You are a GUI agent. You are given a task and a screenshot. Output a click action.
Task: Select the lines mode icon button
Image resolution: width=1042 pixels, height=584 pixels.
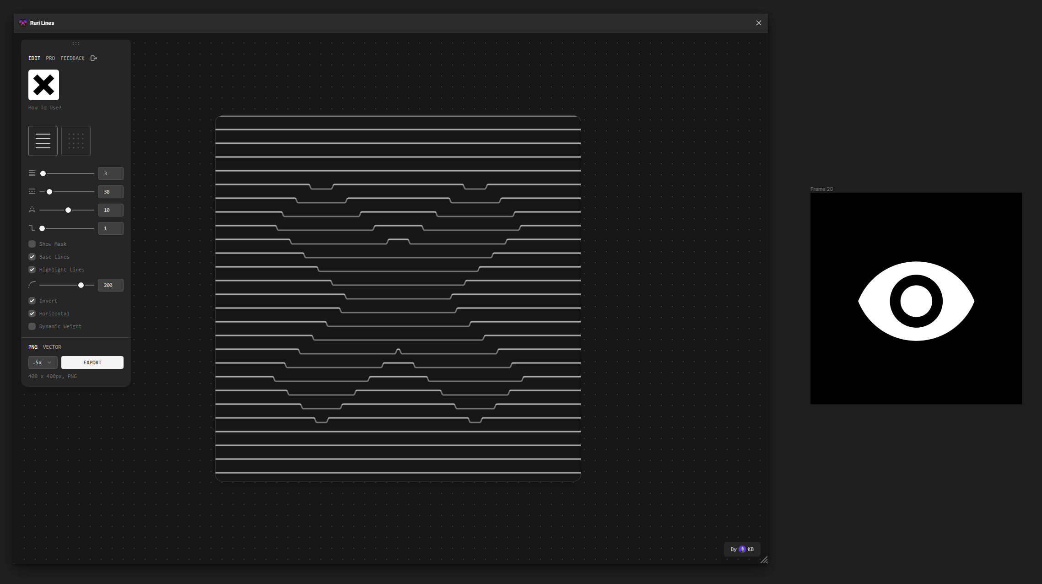click(x=43, y=141)
